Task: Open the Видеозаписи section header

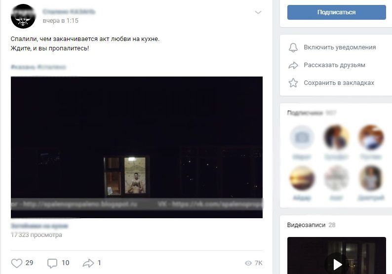Action: point(306,225)
